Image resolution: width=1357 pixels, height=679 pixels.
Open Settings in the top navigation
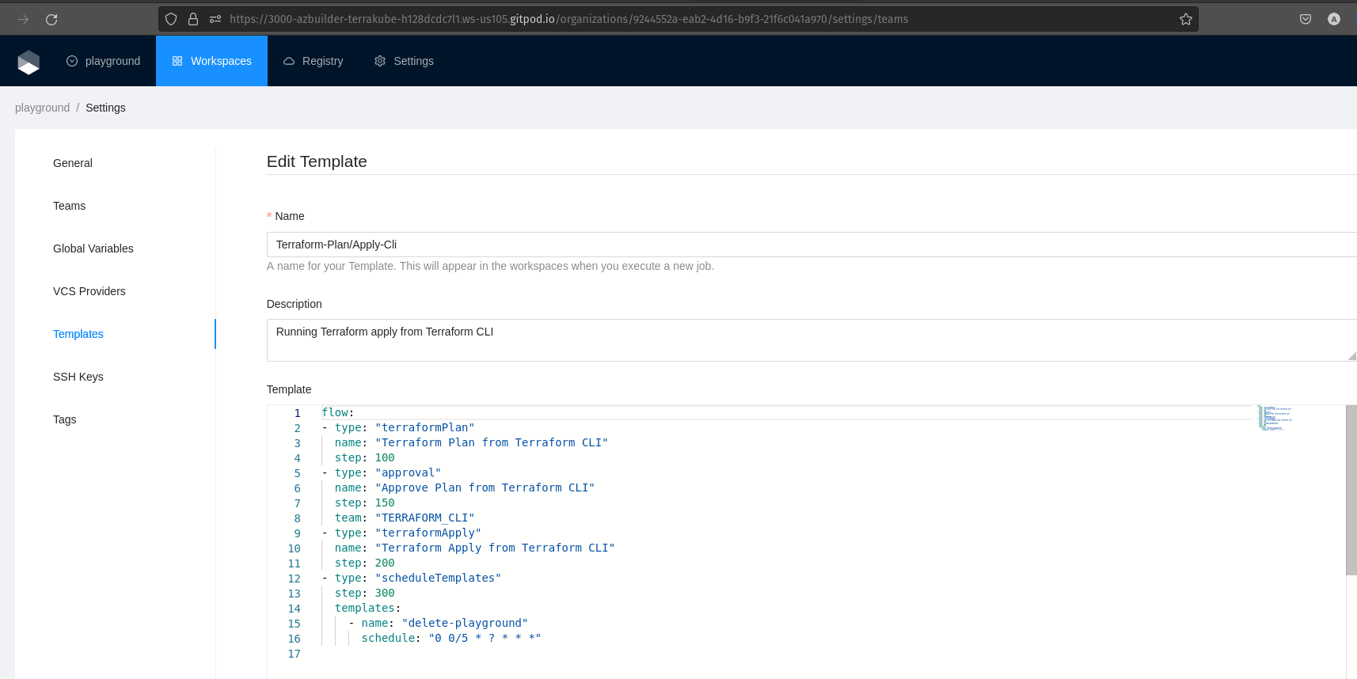click(404, 61)
